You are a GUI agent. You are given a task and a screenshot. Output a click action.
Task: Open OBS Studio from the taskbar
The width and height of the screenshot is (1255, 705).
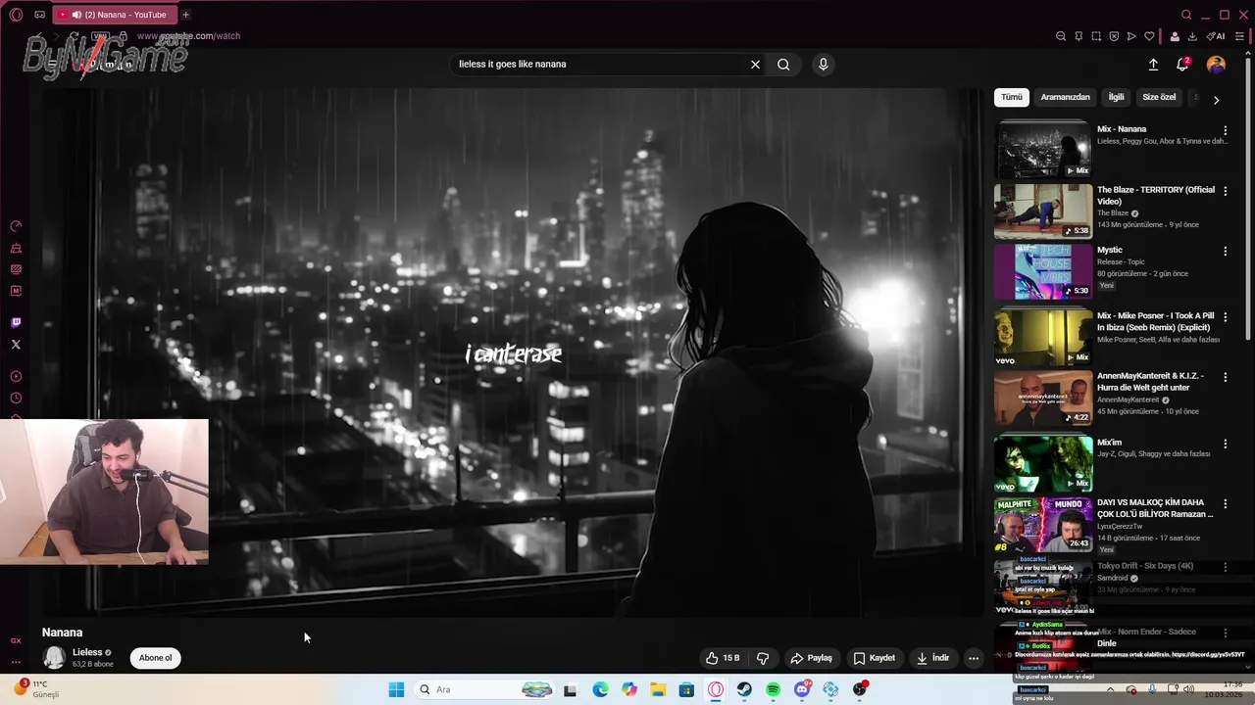[x=860, y=689]
